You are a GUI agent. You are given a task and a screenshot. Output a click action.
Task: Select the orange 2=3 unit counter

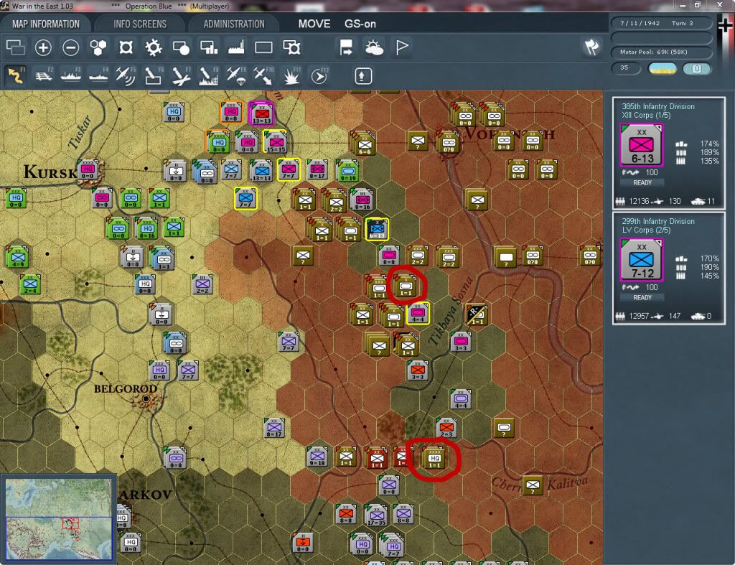[x=446, y=427]
